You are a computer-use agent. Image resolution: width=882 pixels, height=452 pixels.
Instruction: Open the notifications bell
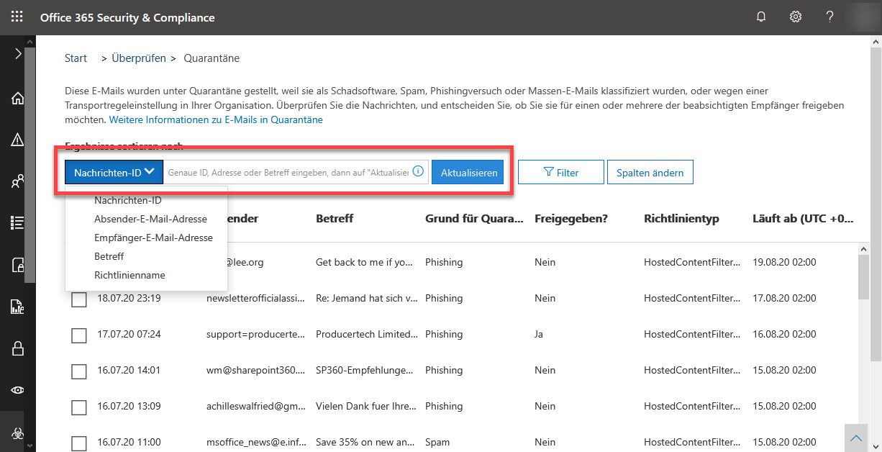click(761, 17)
